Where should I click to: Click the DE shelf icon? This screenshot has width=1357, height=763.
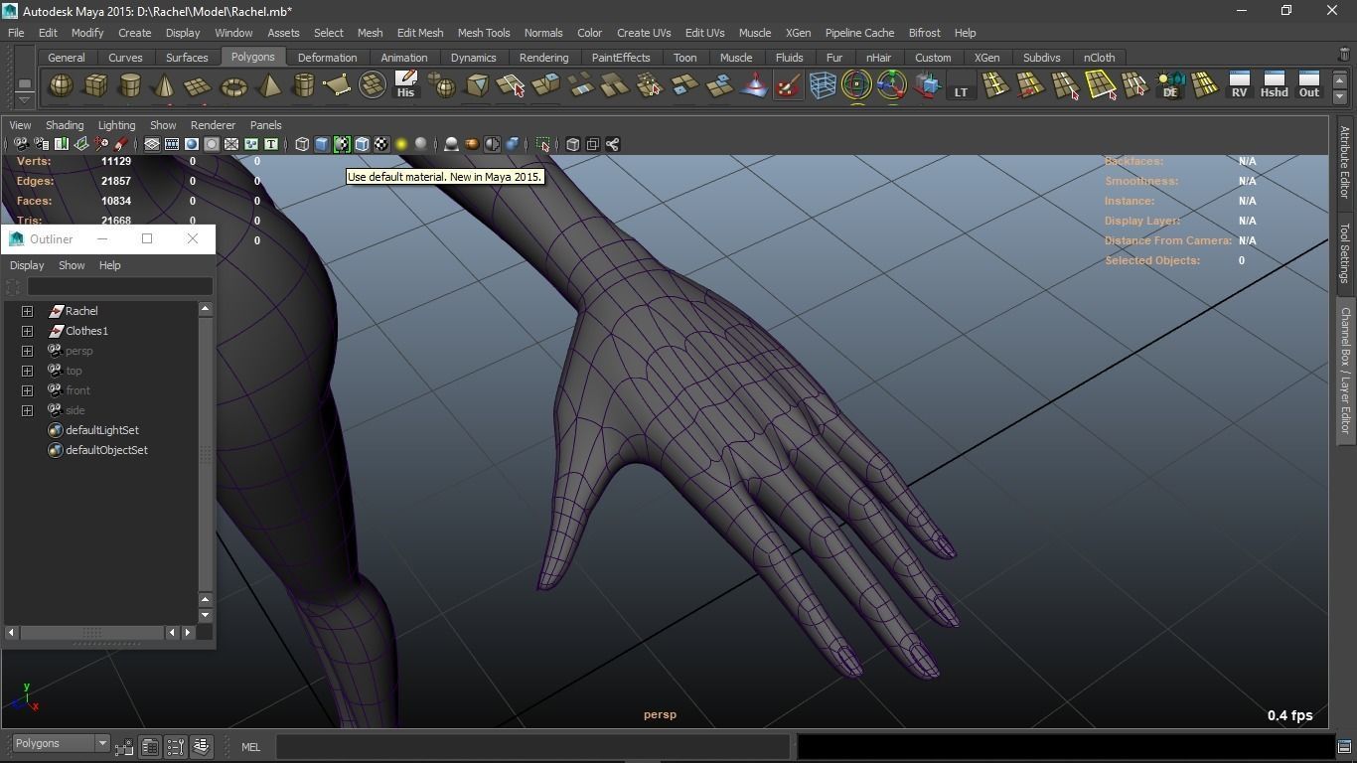pyautogui.click(x=1170, y=86)
